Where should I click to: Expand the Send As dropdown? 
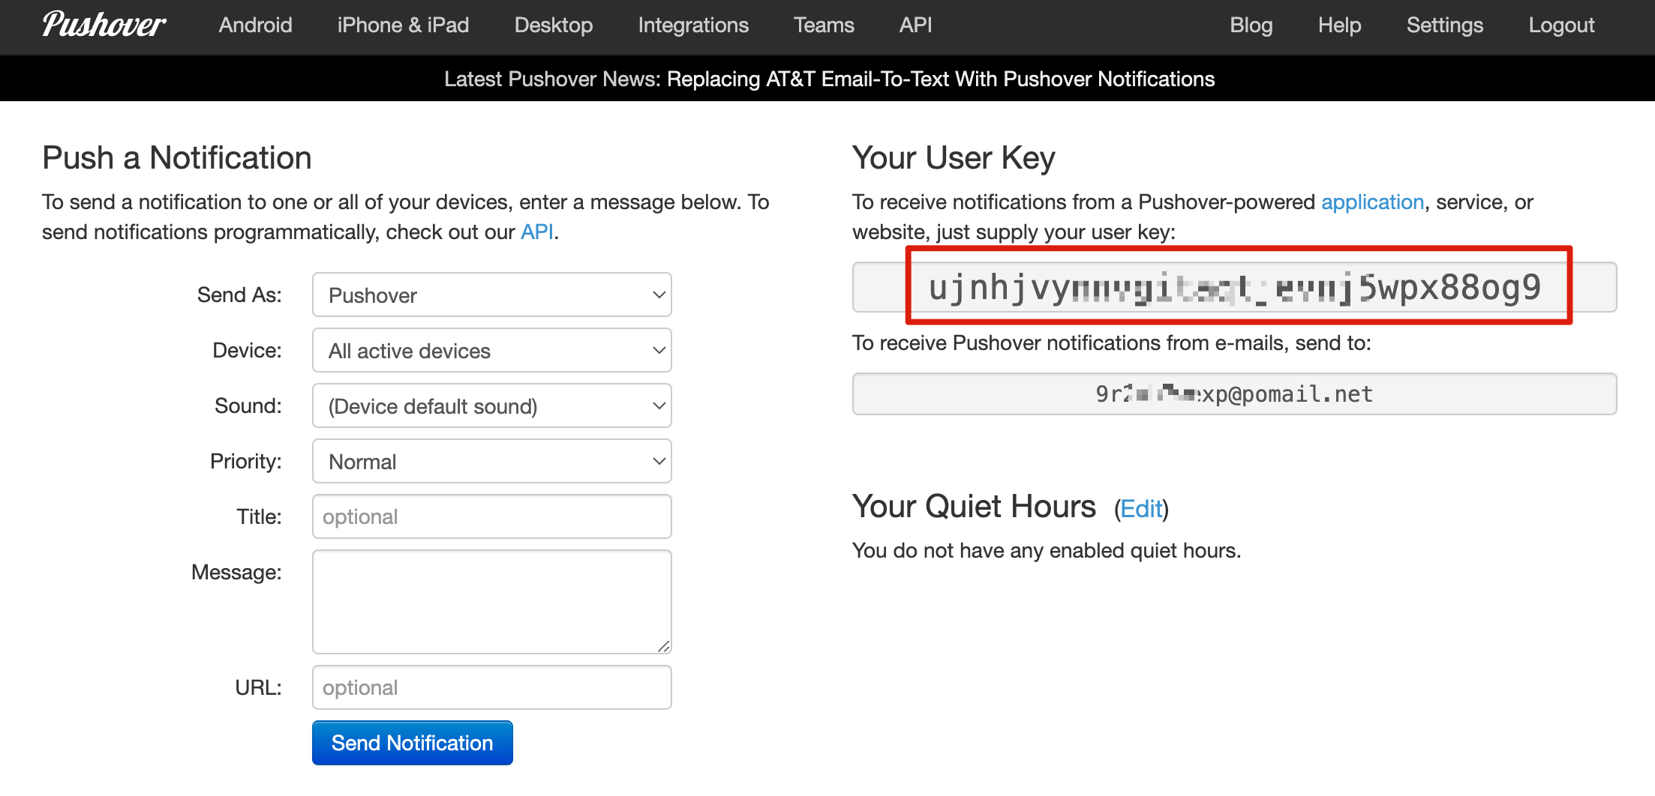[x=492, y=295]
